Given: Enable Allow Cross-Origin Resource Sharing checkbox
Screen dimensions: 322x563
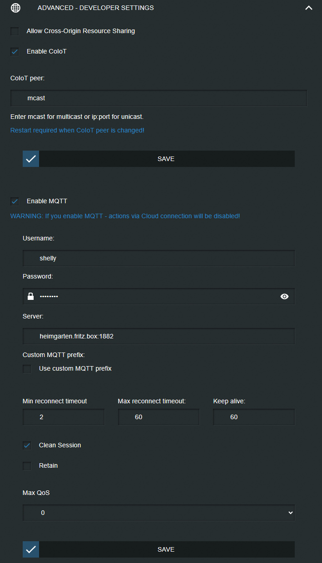Looking at the screenshot, I should 15,31.
